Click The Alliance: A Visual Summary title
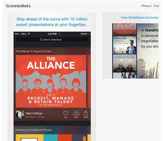The height and width of the screenshot is (141, 167). pyautogui.click(x=33, y=51)
